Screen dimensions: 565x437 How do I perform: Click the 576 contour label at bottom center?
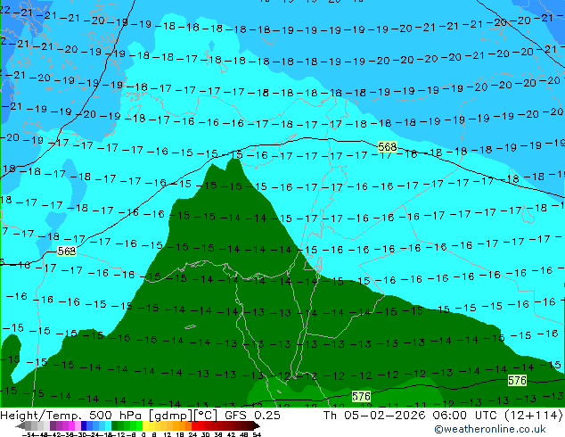[361, 397]
